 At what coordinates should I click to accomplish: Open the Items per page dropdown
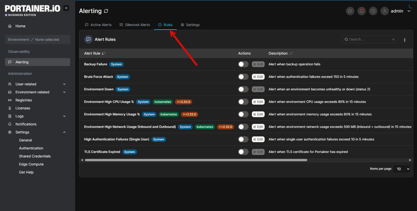401,169
